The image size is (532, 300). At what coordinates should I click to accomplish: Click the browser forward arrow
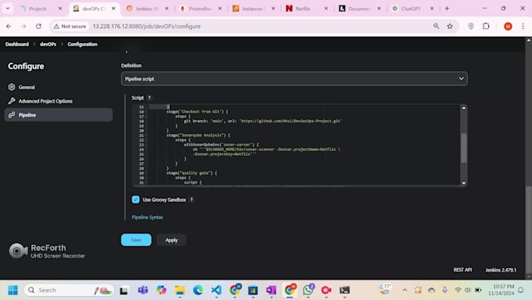(x=23, y=26)
